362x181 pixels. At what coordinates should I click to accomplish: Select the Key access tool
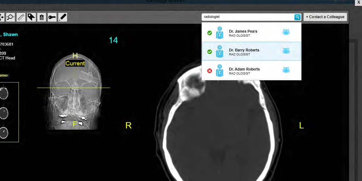coord(52,17)
